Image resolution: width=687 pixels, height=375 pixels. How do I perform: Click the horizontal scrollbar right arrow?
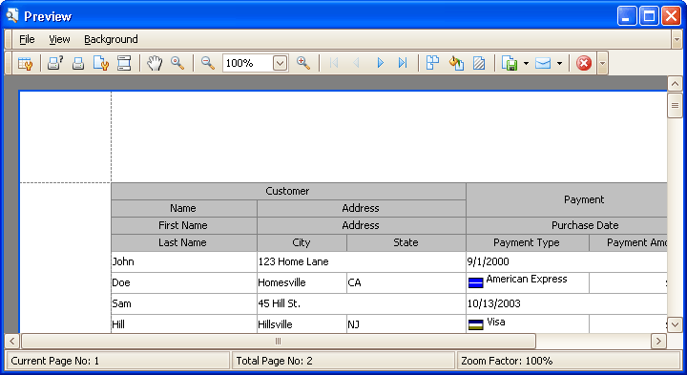pos(658,341)
